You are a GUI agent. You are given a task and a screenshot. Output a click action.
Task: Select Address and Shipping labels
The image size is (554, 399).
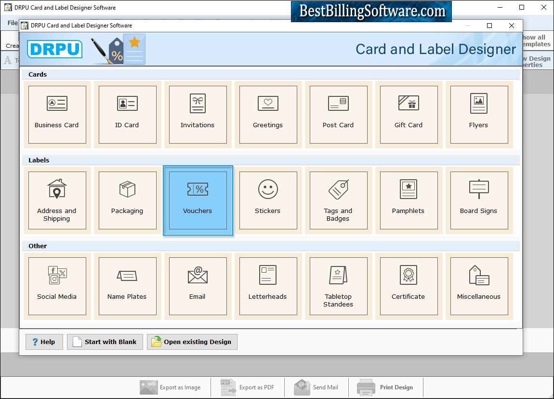tap(57, 200)
